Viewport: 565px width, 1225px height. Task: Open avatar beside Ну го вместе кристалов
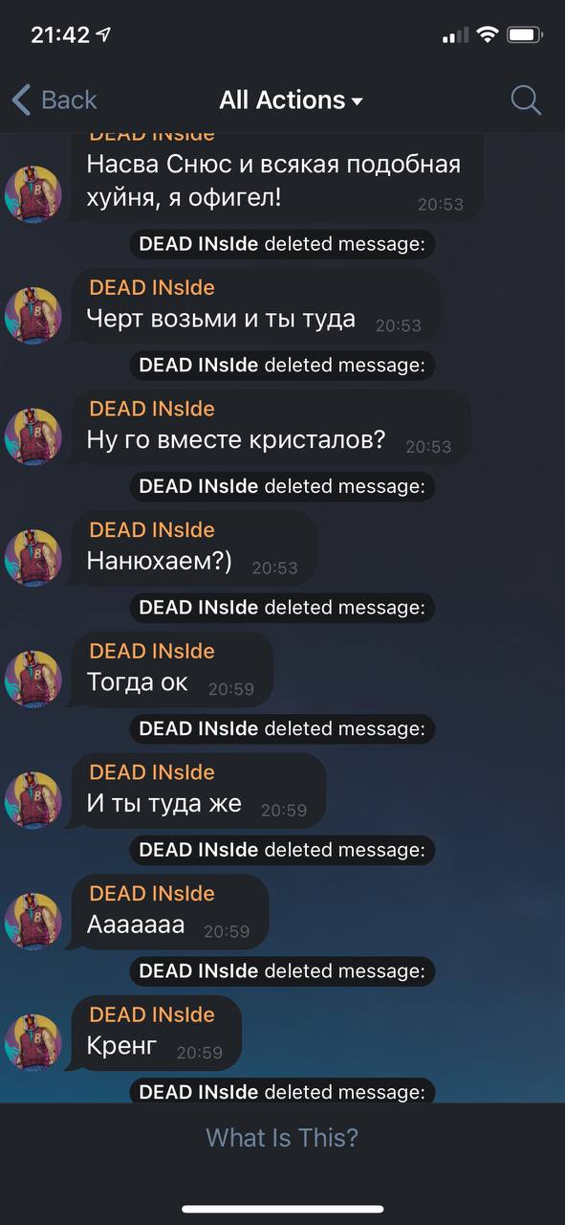[x=33, y=436]
